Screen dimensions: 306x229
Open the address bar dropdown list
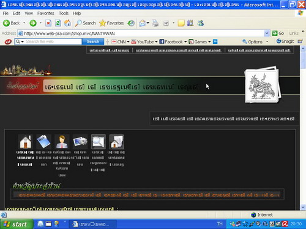pyautogui.click(x=267, y=34)
